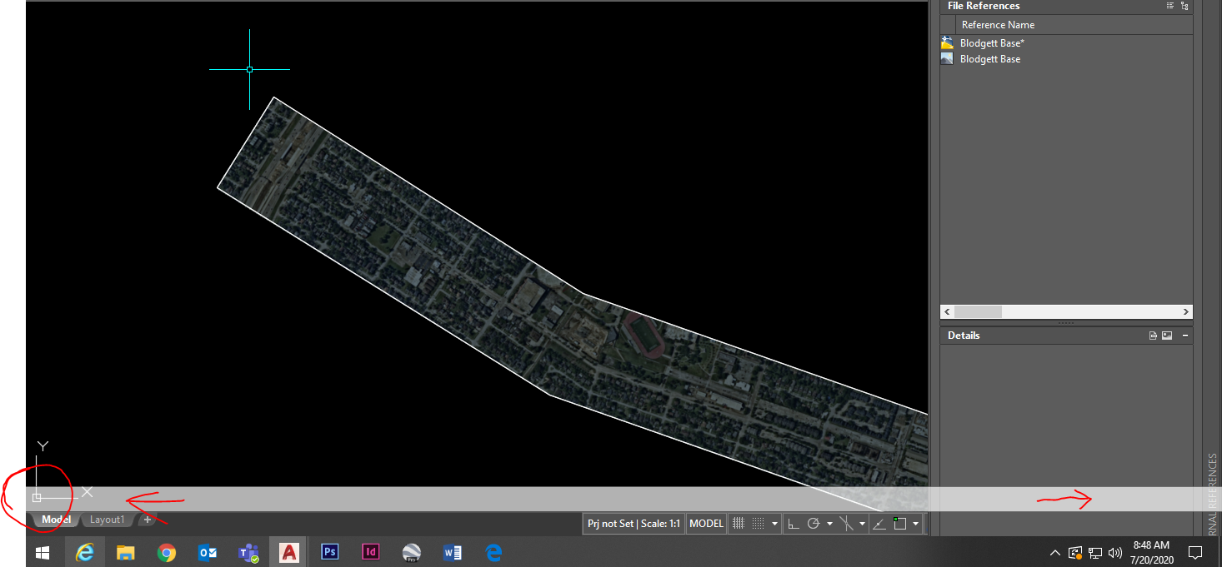Toggle ortho mode in status bar
The height and width of the screenshot is (567, 1222).
[794, 524]
